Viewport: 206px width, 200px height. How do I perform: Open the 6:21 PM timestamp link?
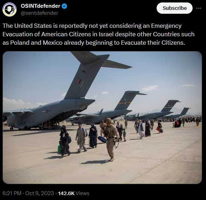[x=12, y=193]
